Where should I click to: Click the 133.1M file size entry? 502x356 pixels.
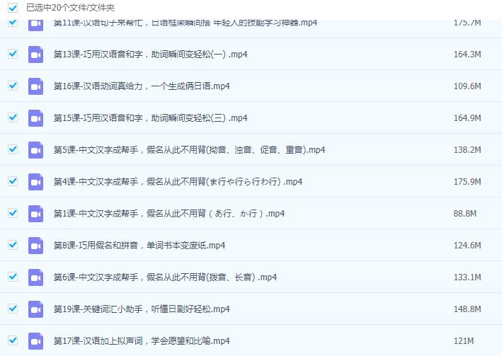(467, 277)
